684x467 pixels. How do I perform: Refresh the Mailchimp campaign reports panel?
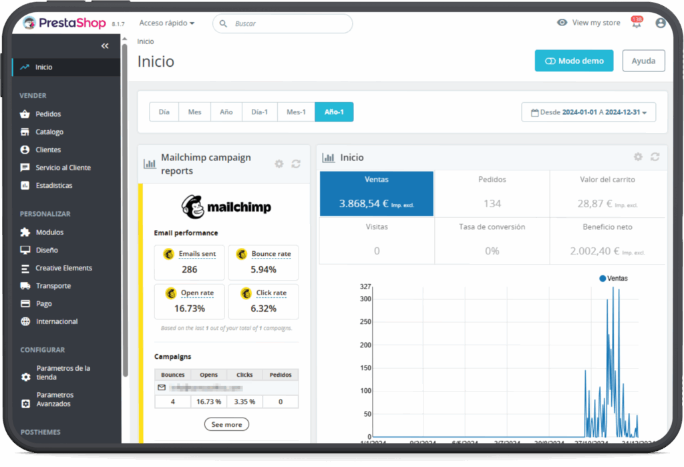coord(296,164)
